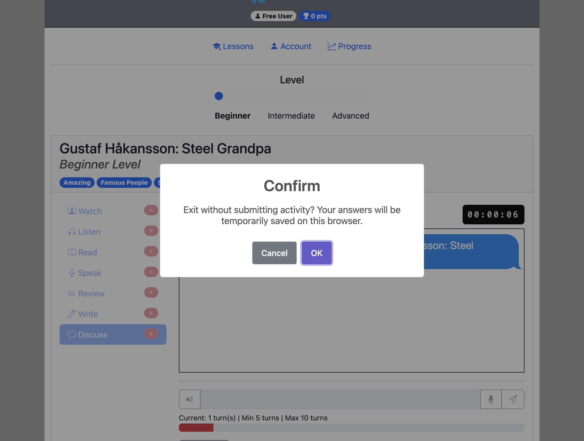The width and height of the screenshot is (584, 441).
Task: Click the Beginner Level subtitle
Action: pos(100,164)
